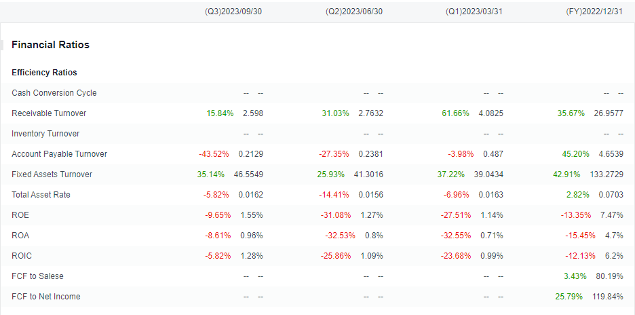The width and height of the screenshot is (635, 315).
Task: Select the Account Payable Turnover row label
Action: 60,154
